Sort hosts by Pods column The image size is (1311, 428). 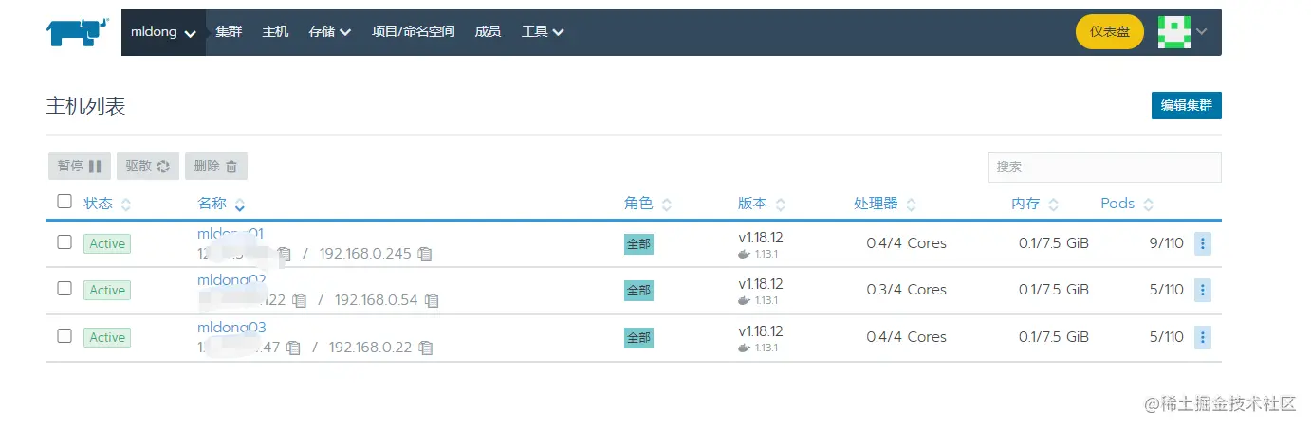(x=1127, y=204)
